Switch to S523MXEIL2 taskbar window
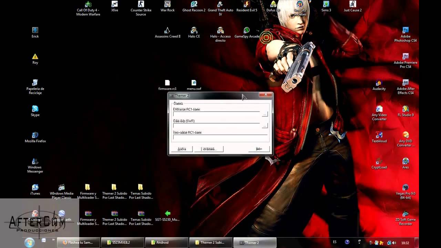This screenshot has width=441, height=248. point(123,242)
